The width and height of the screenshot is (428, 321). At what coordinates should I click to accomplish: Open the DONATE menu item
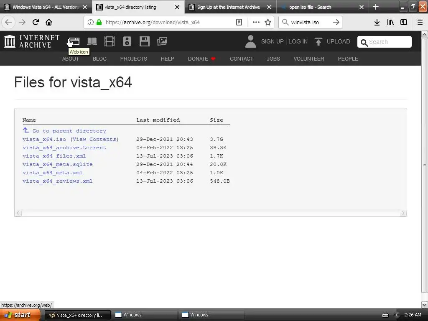click(201, 59)
